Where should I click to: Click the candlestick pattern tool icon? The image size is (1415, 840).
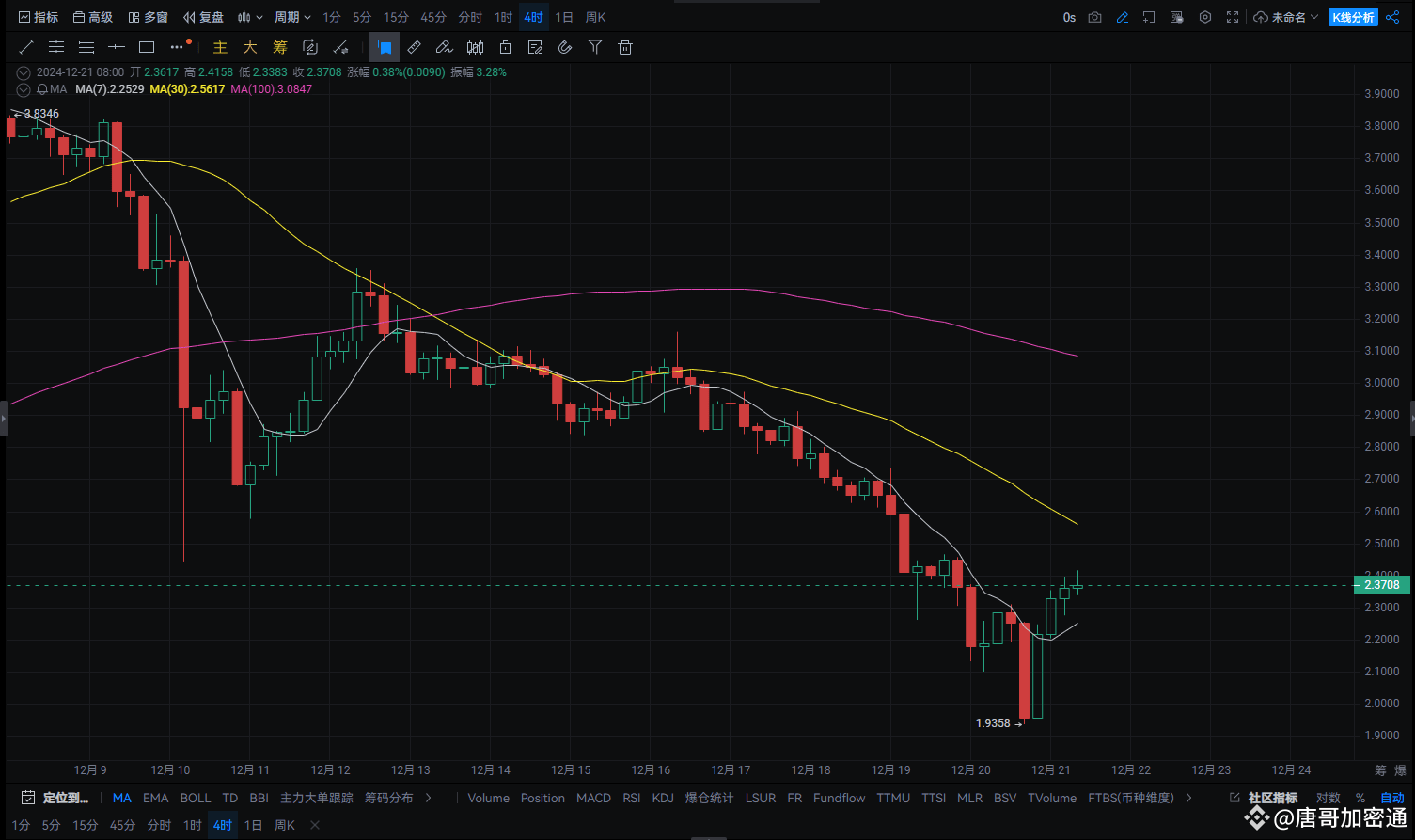pos(475,47)
